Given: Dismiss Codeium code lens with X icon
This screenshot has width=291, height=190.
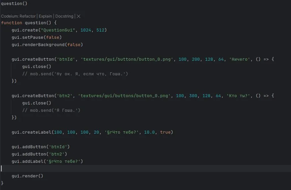Looking at the screenshot, I should point(79,16).
